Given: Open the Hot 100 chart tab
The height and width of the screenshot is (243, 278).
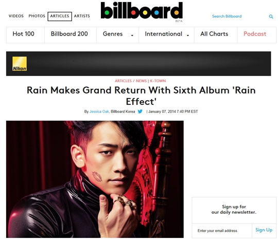Looking at the screenshot, I should pos(23,34).
